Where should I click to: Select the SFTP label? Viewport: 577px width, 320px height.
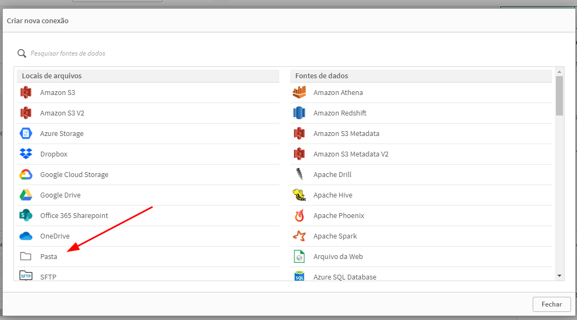point(48,277)
